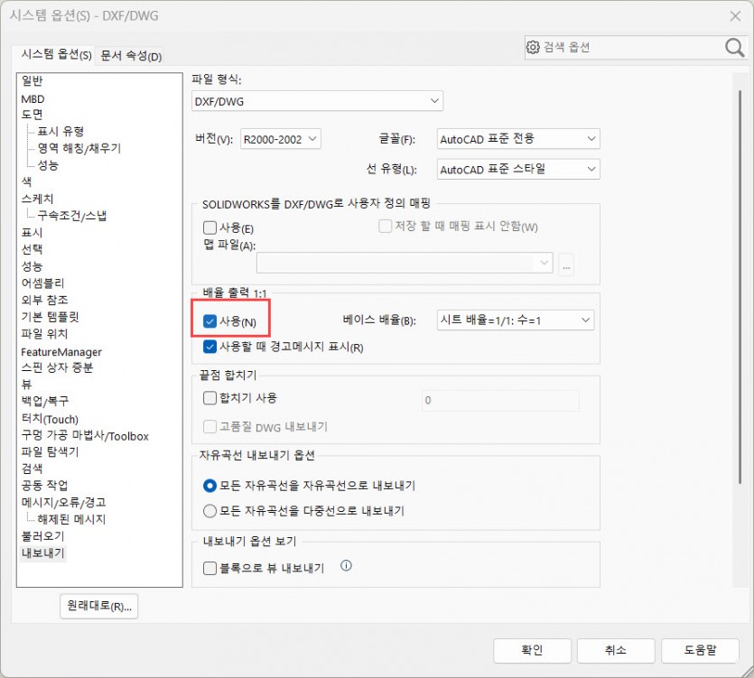Screen dimensions: 754x678
Task: Select 파일 위치 in the options list
Action: coord(45,334)
